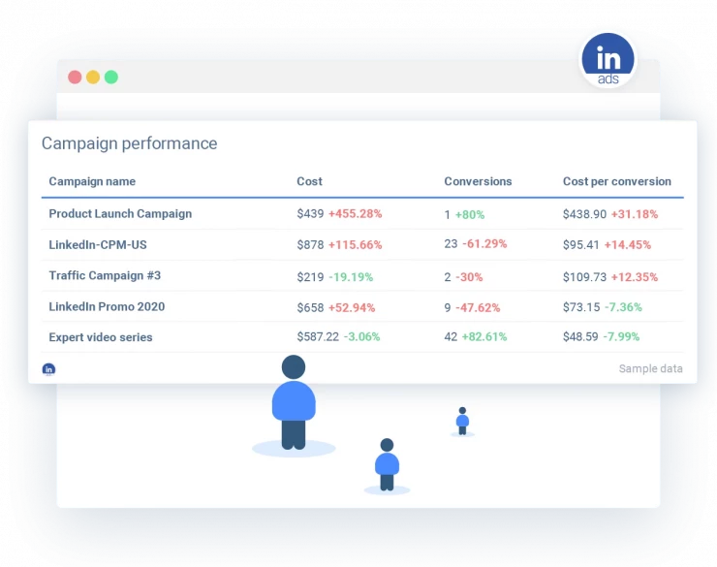The image size is (717, 567).
Task: Click the +115.66% cost change
Action: click(x=356, y=245)
